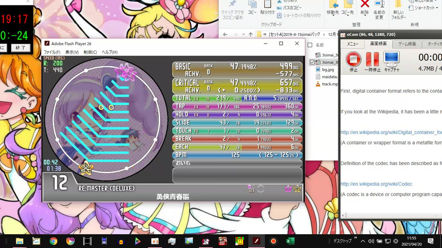This screenshot has width=442, height=248.
Task: Click the BASIC ACHV. score row
Action: [x=237, y=70]
